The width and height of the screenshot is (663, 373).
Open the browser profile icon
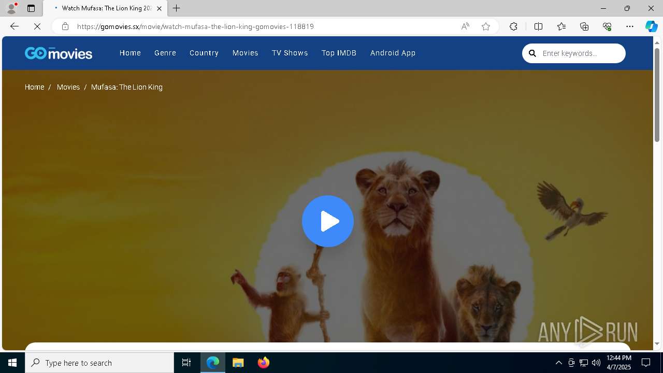[x=11, y=8]
